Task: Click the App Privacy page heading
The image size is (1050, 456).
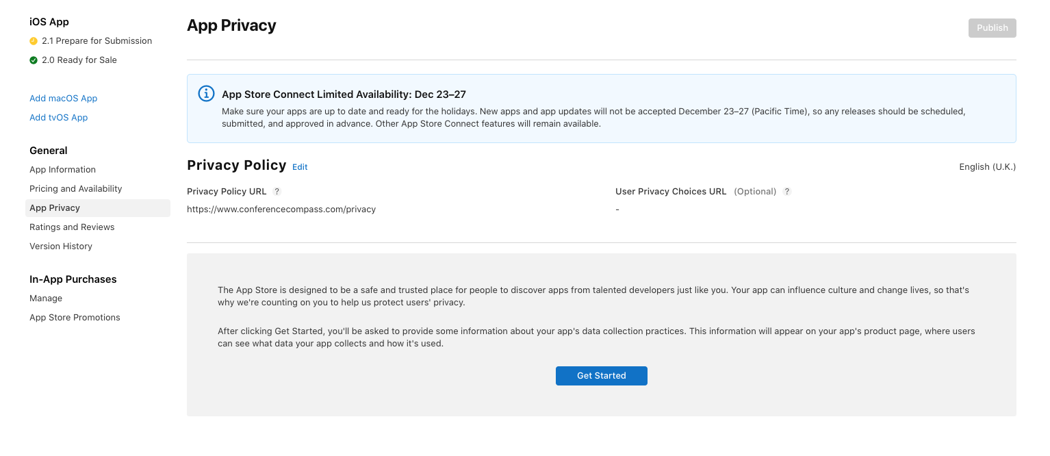Action: tap(231, 25)
